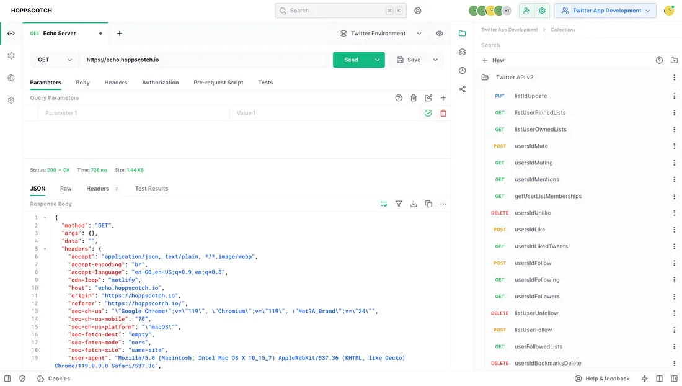682x386 pixels.
Task: Open the GraphQL sidebar icon
Action: click(x=11, y=56)
